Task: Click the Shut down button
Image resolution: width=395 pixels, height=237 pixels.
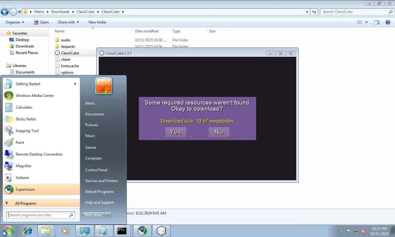Action: 94,215
